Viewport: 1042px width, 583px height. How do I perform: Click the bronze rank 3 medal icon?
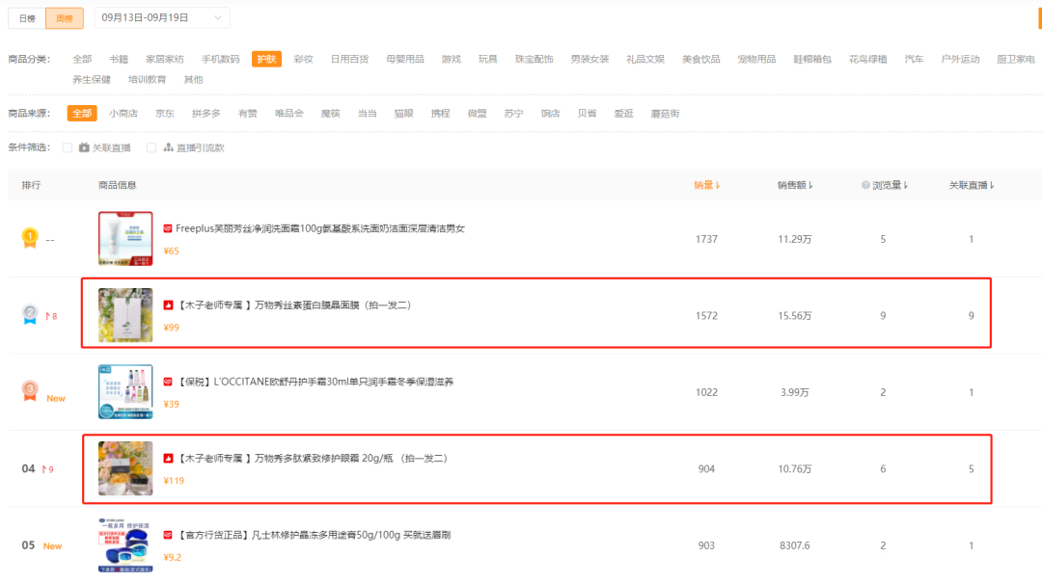click(x=30, y=390)
